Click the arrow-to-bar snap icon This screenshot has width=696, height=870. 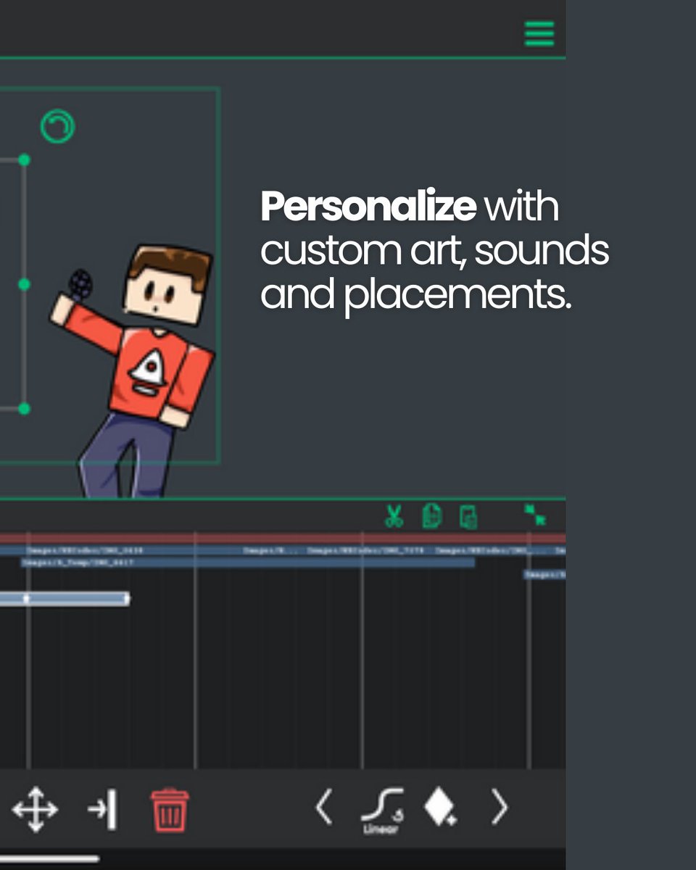point(102,808)
